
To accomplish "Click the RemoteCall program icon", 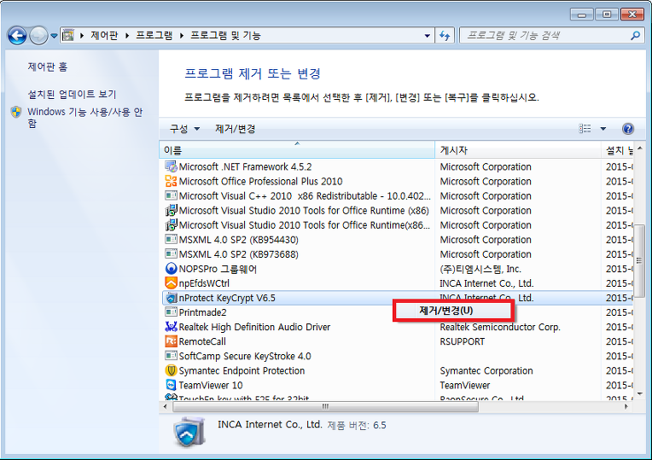I will (171, 341).
